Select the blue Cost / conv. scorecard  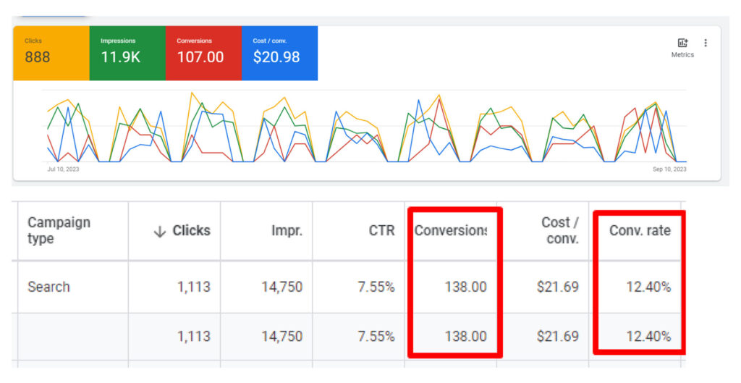(x=279, y=53)
